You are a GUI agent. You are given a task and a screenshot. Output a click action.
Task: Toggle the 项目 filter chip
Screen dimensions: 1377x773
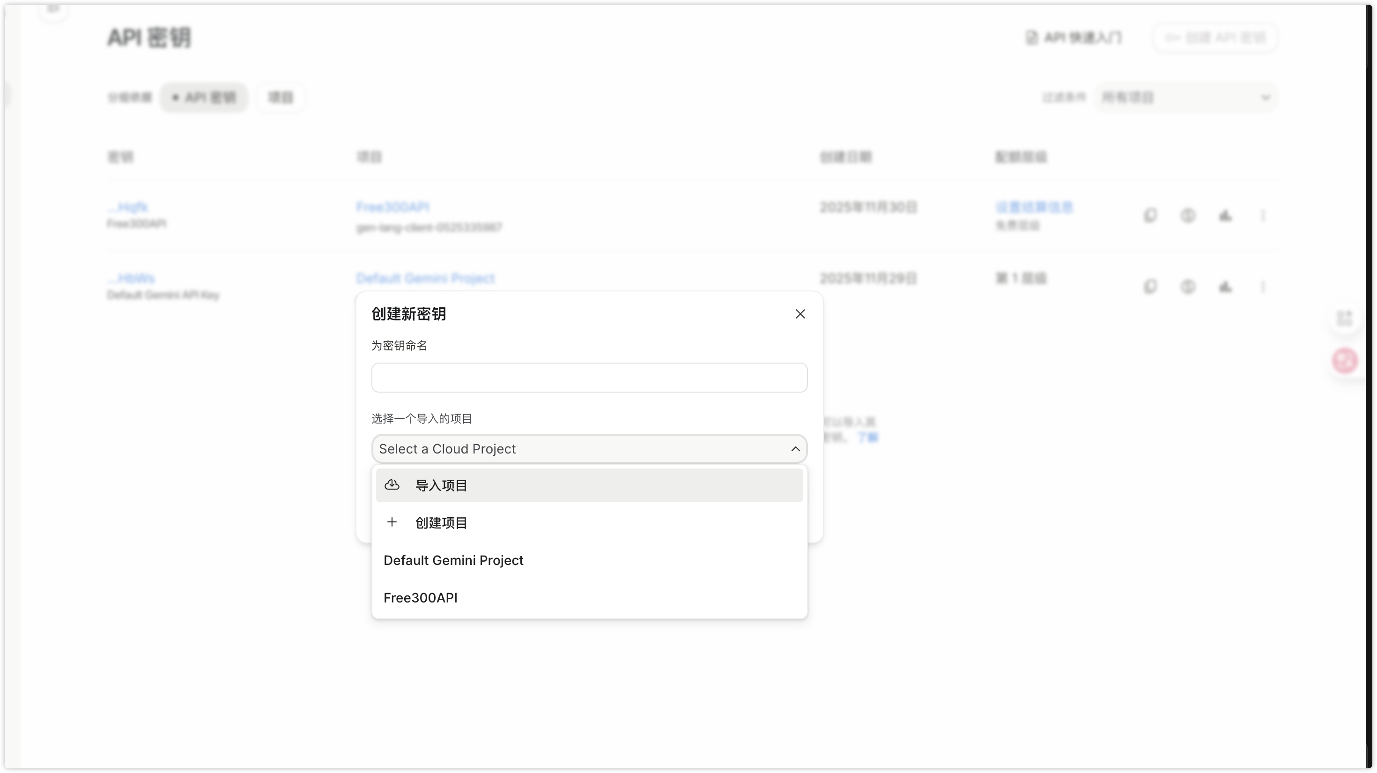click(x=280, y=97)
